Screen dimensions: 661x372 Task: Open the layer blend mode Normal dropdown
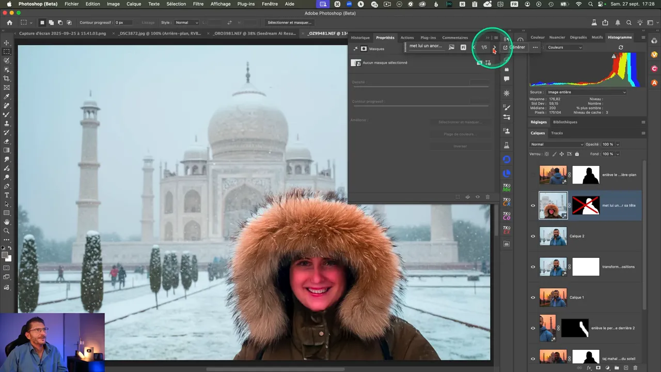(x=557, y=144)
